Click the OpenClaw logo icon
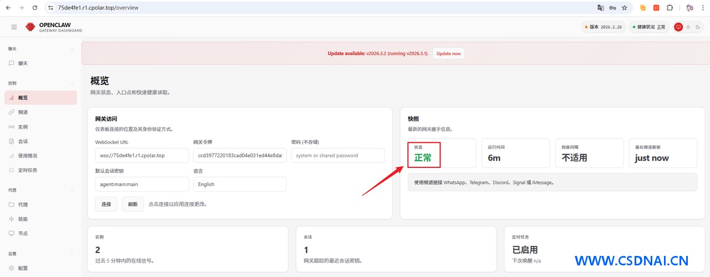This screenshot has width=710, height=277. tap(30, 27)
